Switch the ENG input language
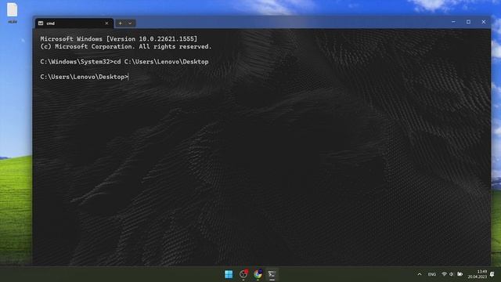 pyautogui.click(x=431, y=274)
